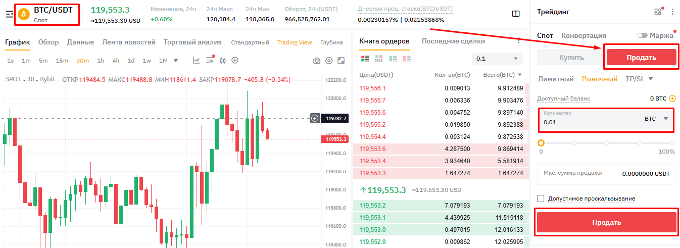680x248 pixels.
Task: Open the BTC quantity unit dropdown
Action: pyautogui.click(x=657, y=119)
